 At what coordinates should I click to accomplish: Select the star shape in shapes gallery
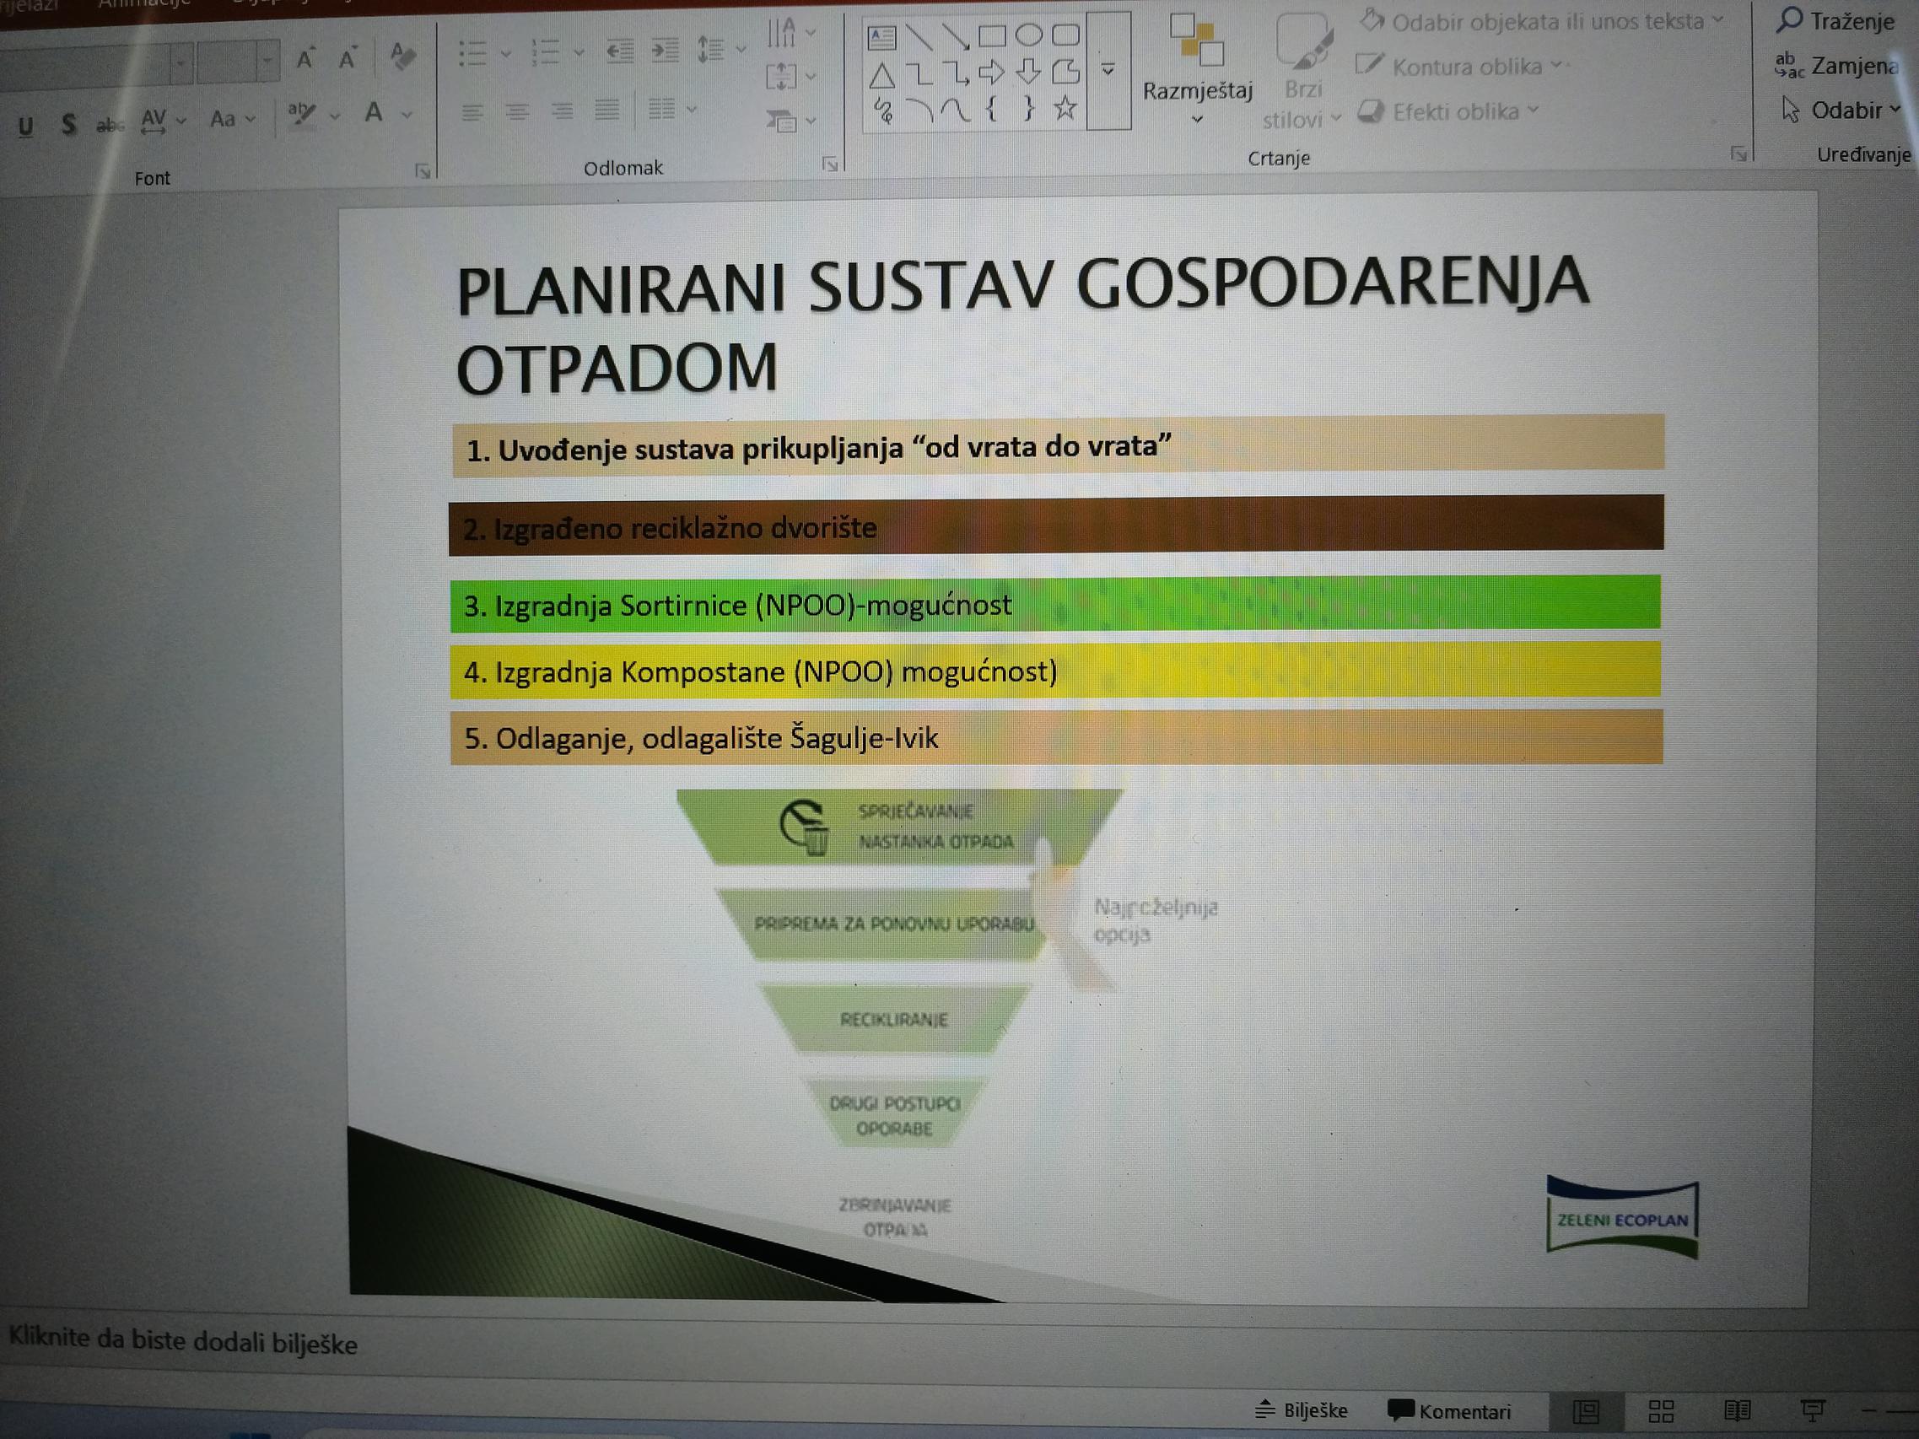(1065, 109)
